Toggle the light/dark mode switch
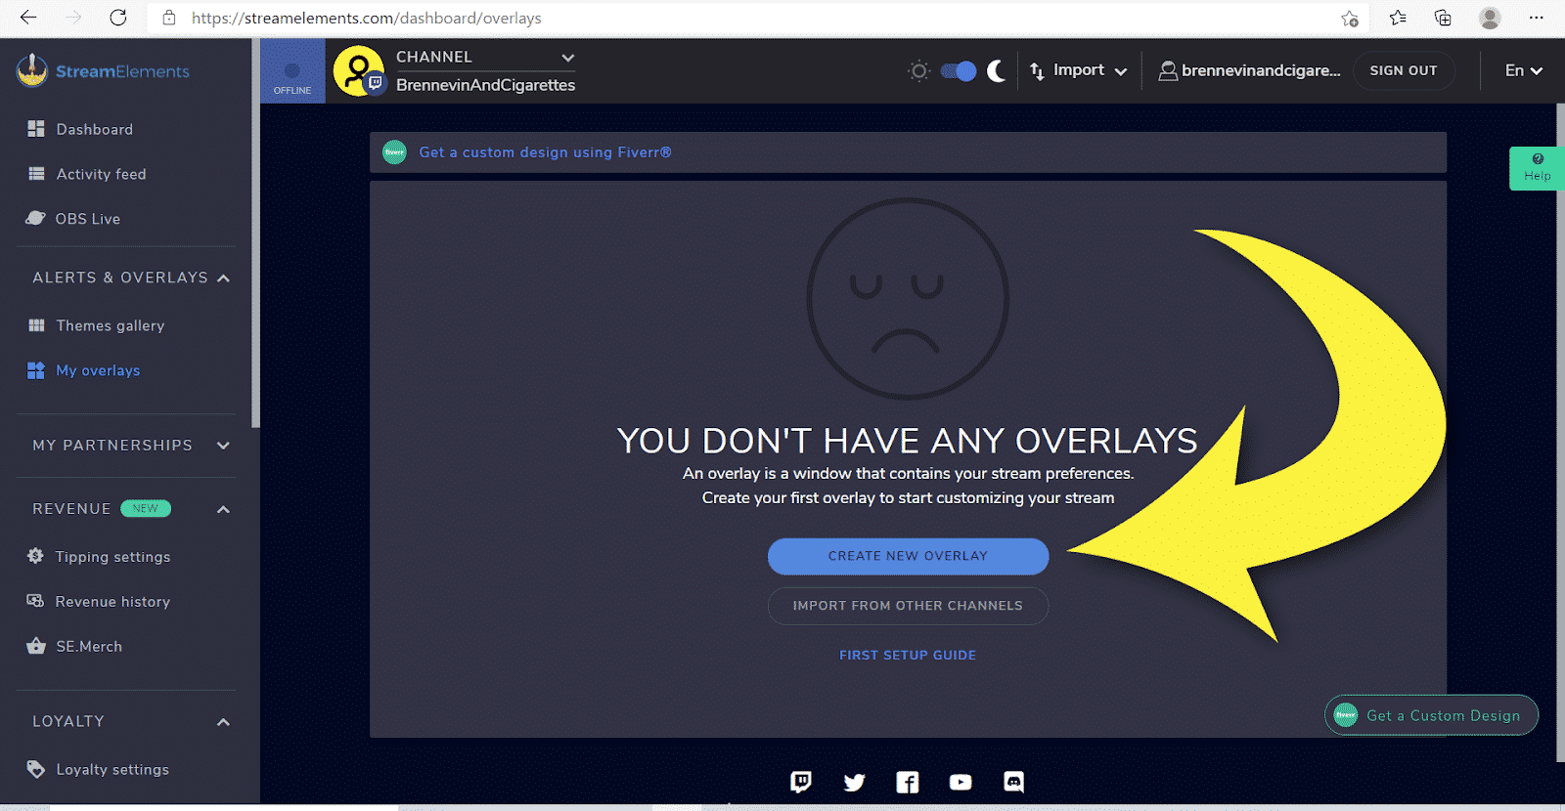The height and width of the screenshot is (811, 1565). tap(958, 70)
